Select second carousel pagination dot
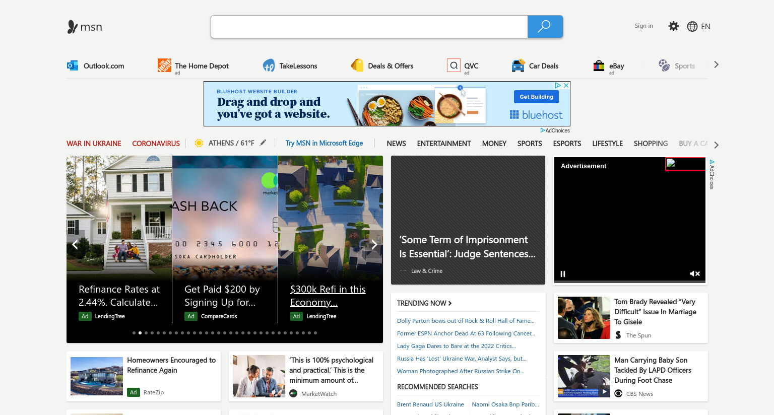 140,333
